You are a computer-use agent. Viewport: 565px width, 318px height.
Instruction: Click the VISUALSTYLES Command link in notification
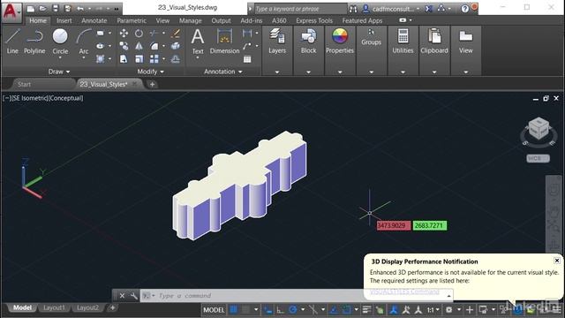click(404, 291)
